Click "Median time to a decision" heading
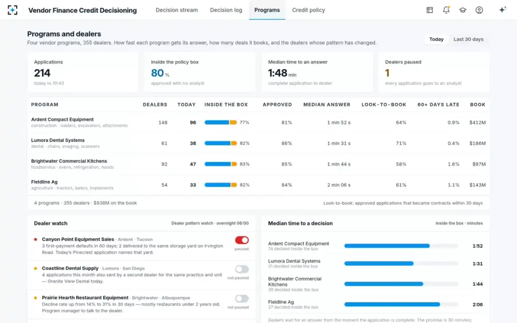517x323 pixels. click(300, 223)
